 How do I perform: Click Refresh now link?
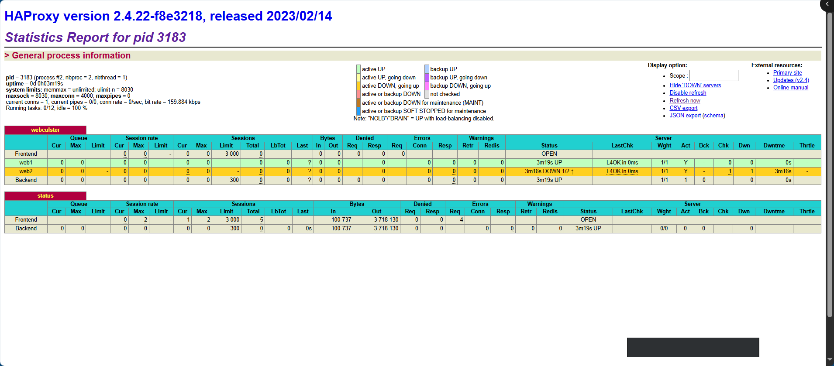click(685, 101)
